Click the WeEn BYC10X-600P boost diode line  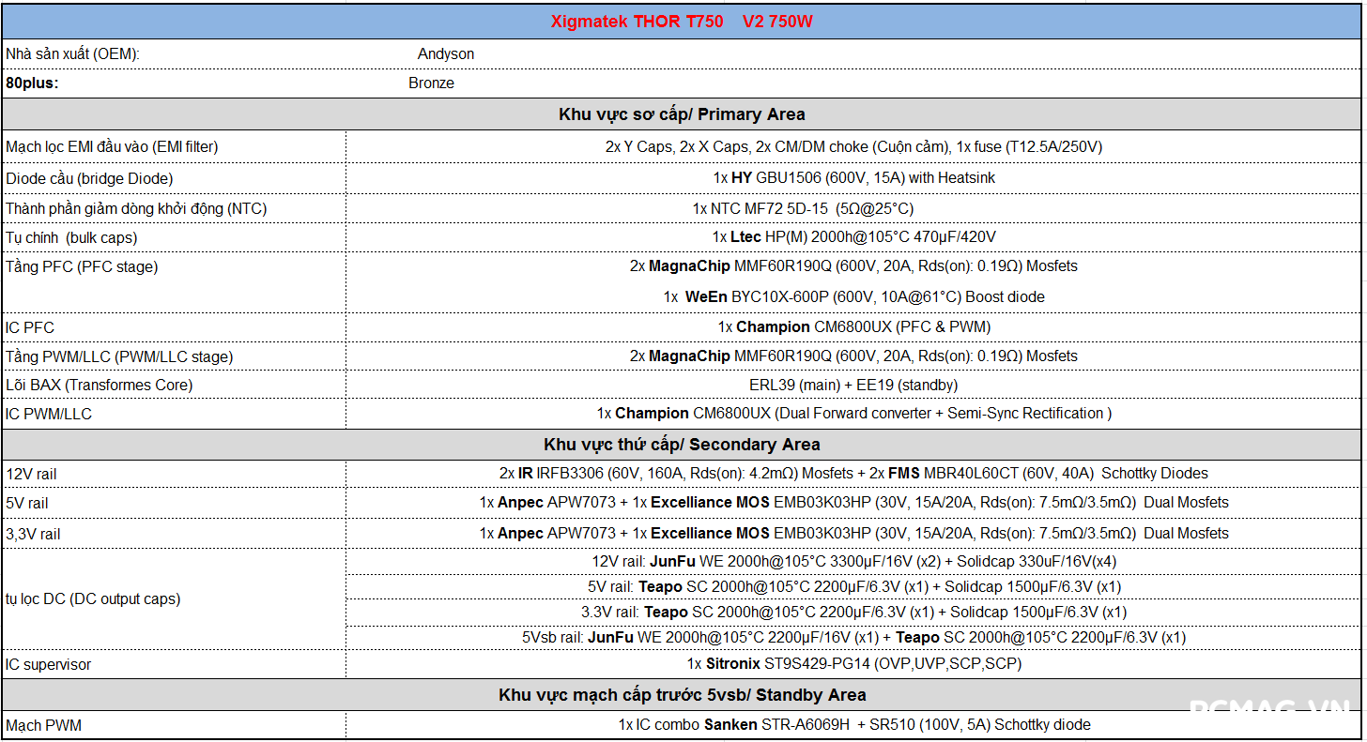point(853,297)
